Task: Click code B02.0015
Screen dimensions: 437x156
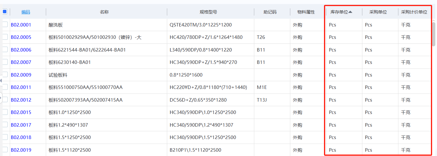Action: tap(21, 112)
